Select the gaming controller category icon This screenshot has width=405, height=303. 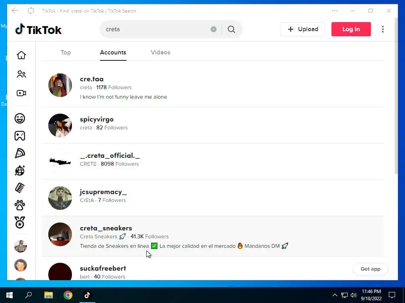pyautogui.click(x=20, y=136)
